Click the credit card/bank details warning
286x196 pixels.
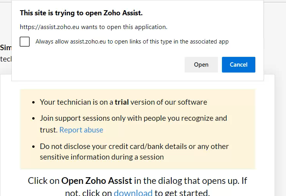pyautogui.click(x=134, y=146)
